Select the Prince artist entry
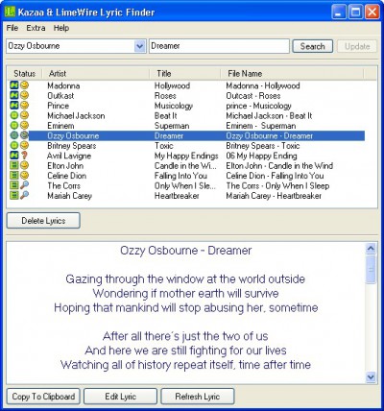This screenshot has height=411, width=384. [58, 106]
